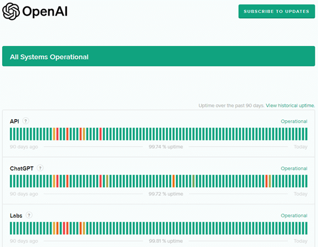Click Labs Operational status label
This screenshot has width=318, height=247.
294,215
